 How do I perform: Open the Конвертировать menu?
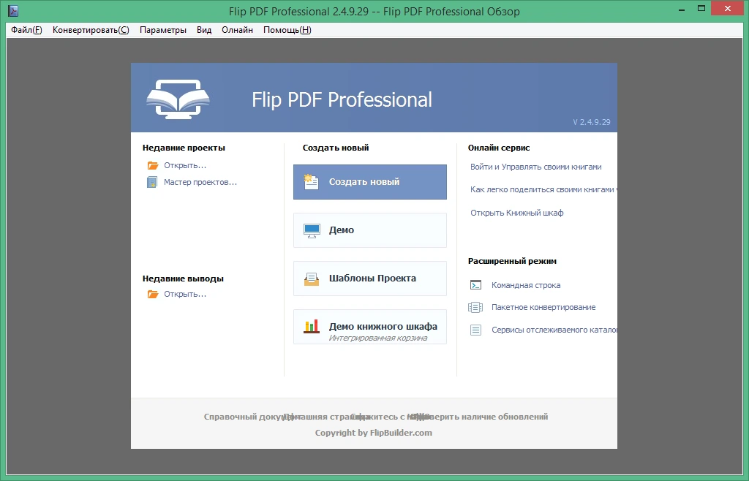point(91,30)
